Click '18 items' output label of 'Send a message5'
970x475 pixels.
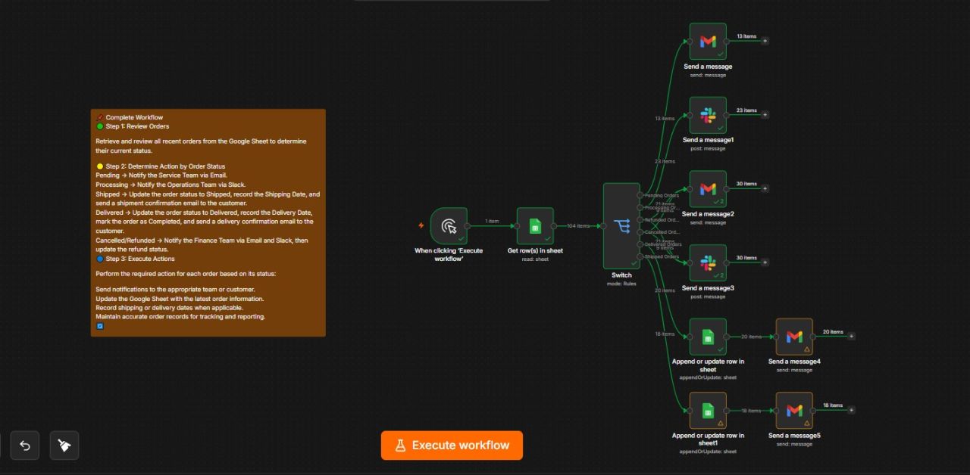[833, 405]
